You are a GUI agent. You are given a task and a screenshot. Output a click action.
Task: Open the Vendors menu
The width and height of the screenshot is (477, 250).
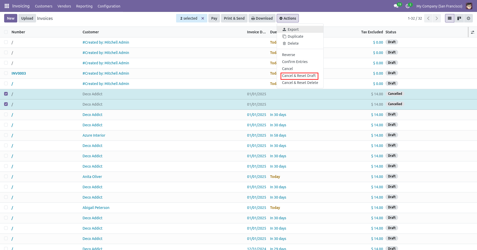(x=64, y=6)
